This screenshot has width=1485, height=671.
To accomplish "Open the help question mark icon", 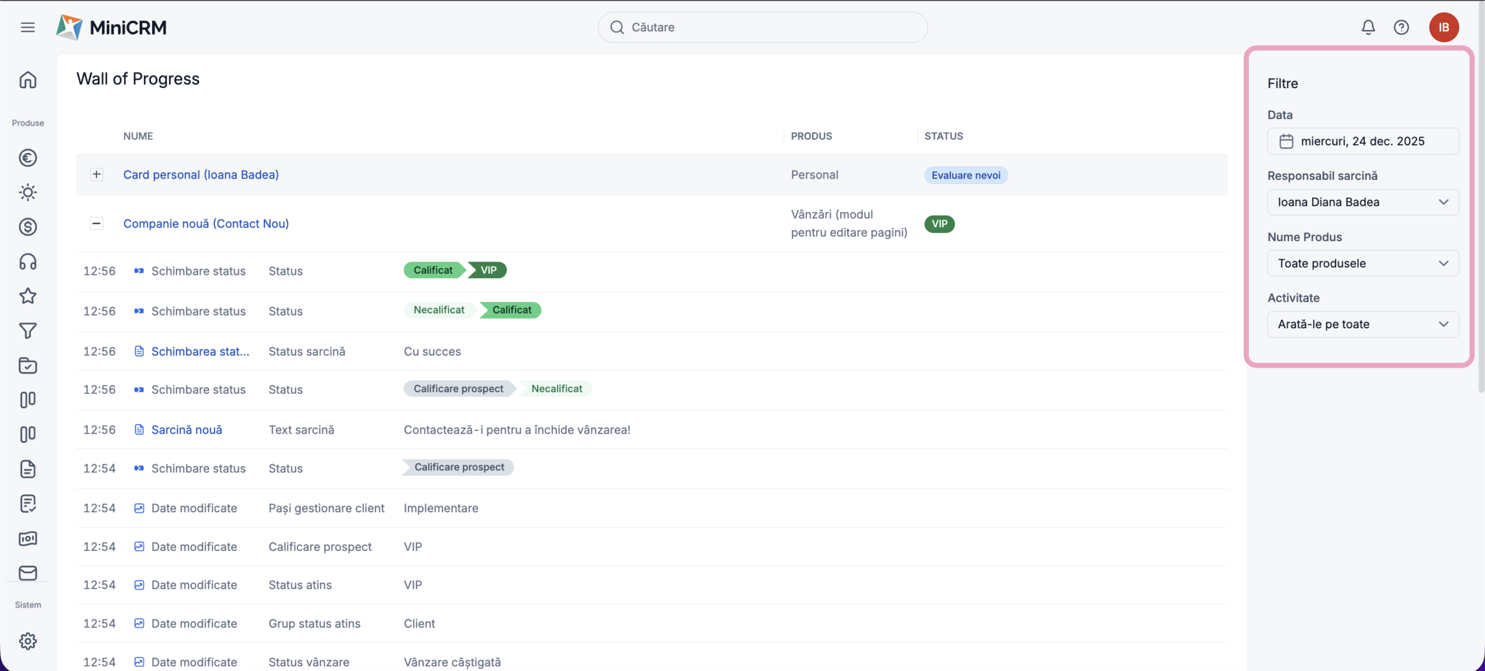I will [1401, 27].
